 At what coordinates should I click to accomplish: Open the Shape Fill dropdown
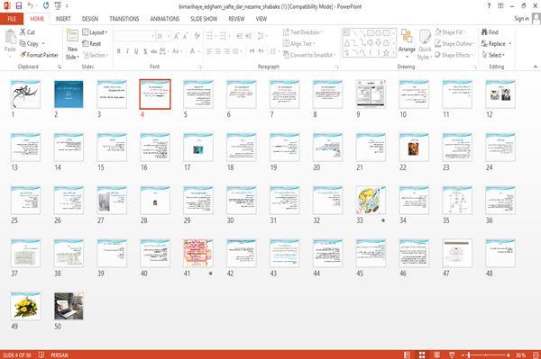[450, 32]
